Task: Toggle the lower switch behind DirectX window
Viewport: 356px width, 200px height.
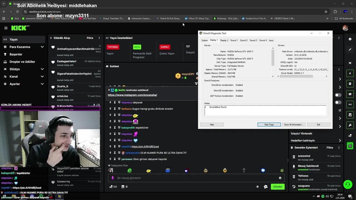Action: coord(338,102)
